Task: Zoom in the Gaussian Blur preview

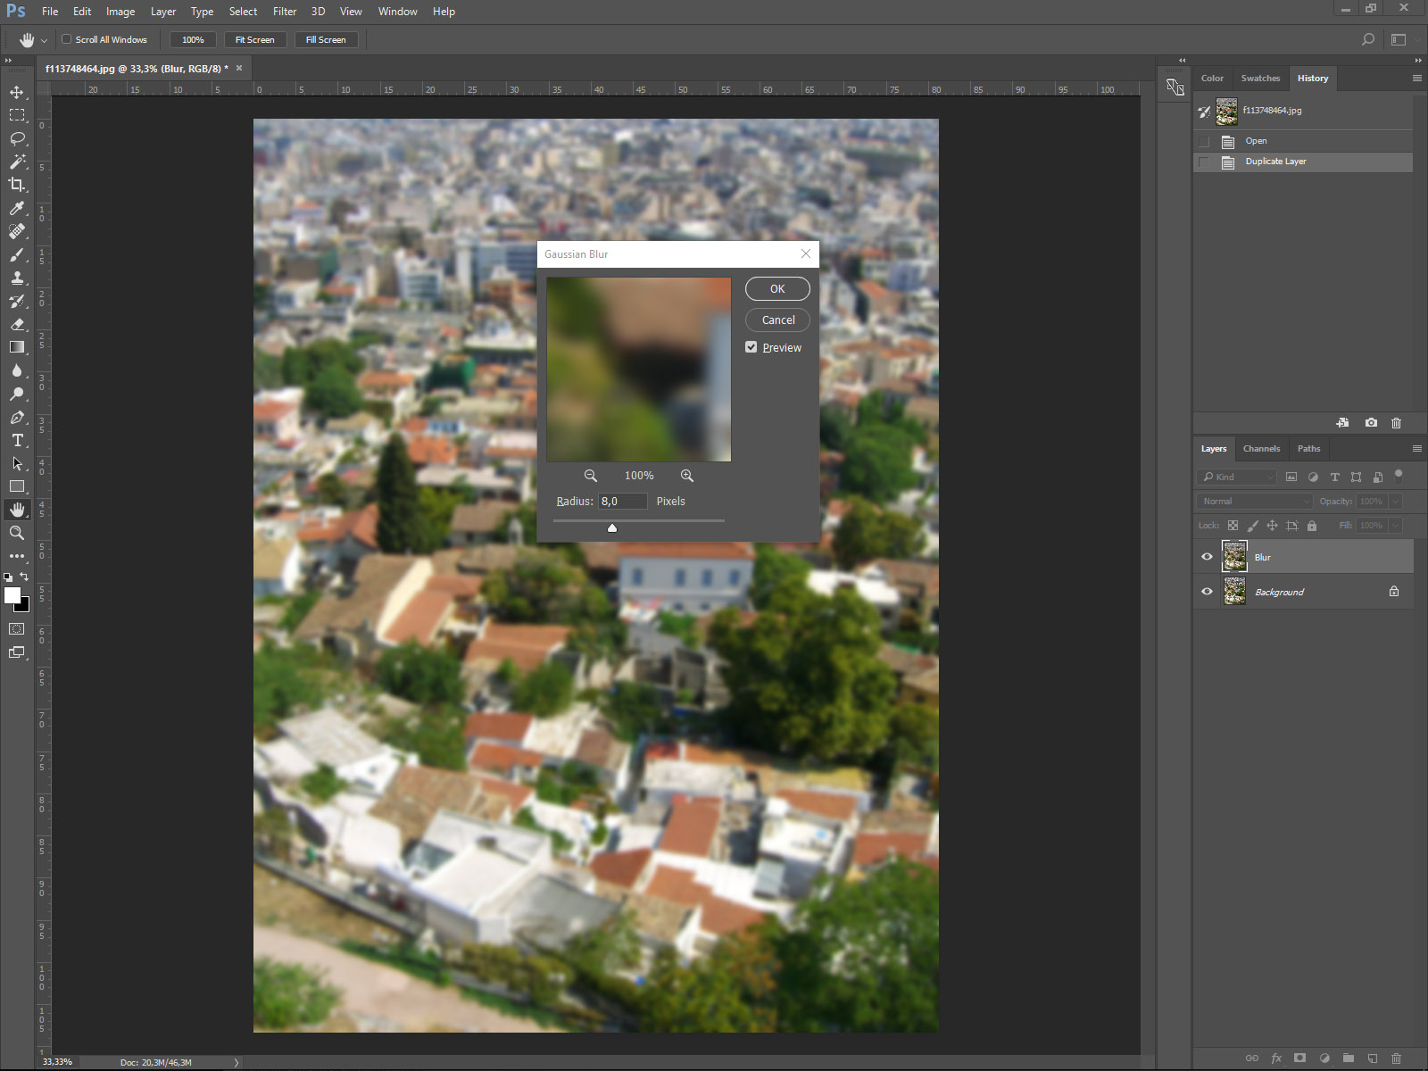Action: coord(686,476)
